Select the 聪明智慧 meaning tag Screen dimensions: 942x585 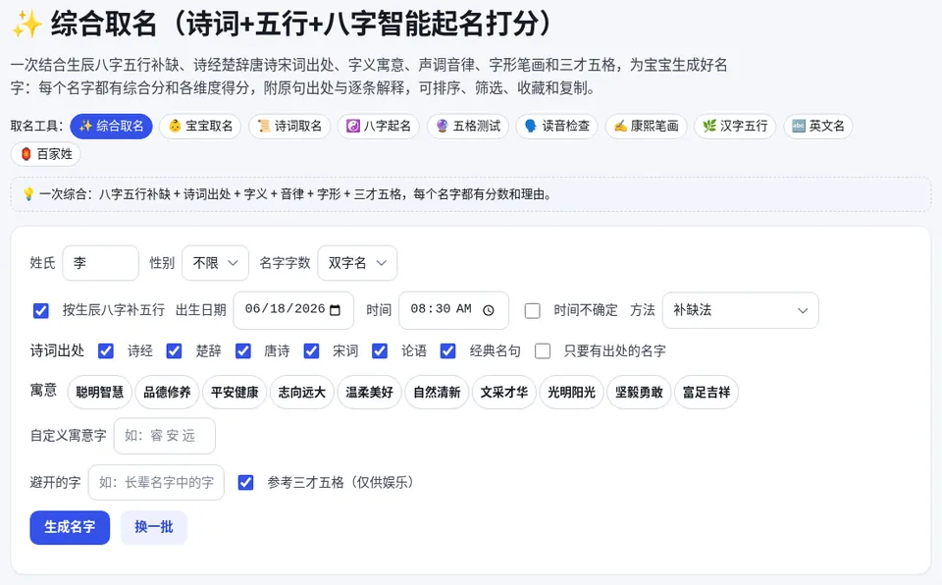click(x=100, y=392)
